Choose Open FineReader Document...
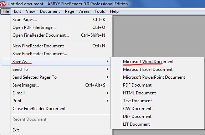 click(x=57, y=35)
